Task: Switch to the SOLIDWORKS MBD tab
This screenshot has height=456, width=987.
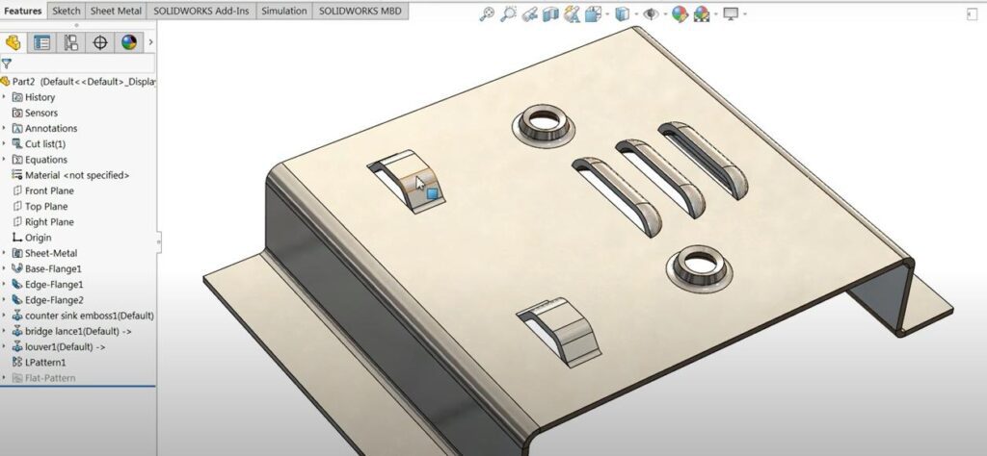Action: (x=360, y=11)
